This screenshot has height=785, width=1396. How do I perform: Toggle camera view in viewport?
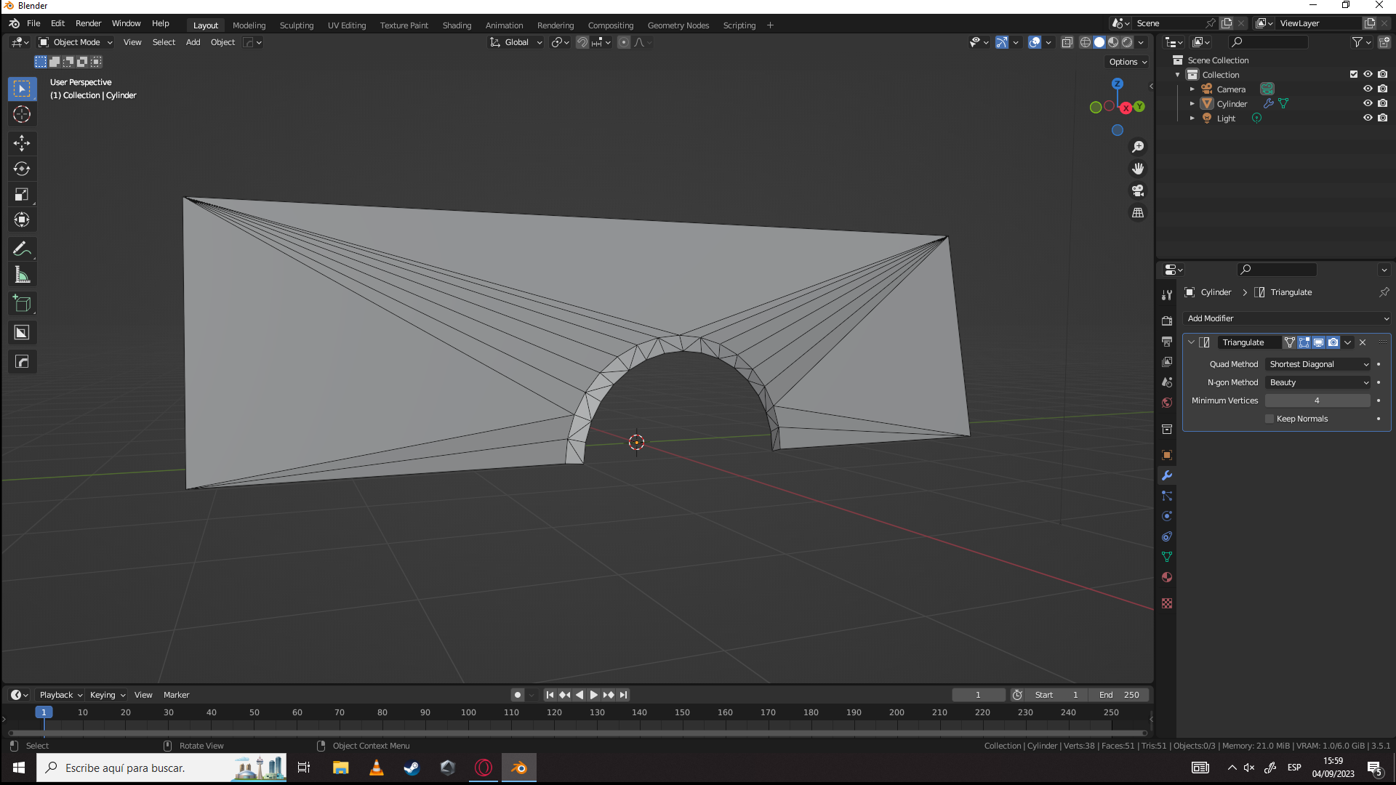coord(1138,190)
